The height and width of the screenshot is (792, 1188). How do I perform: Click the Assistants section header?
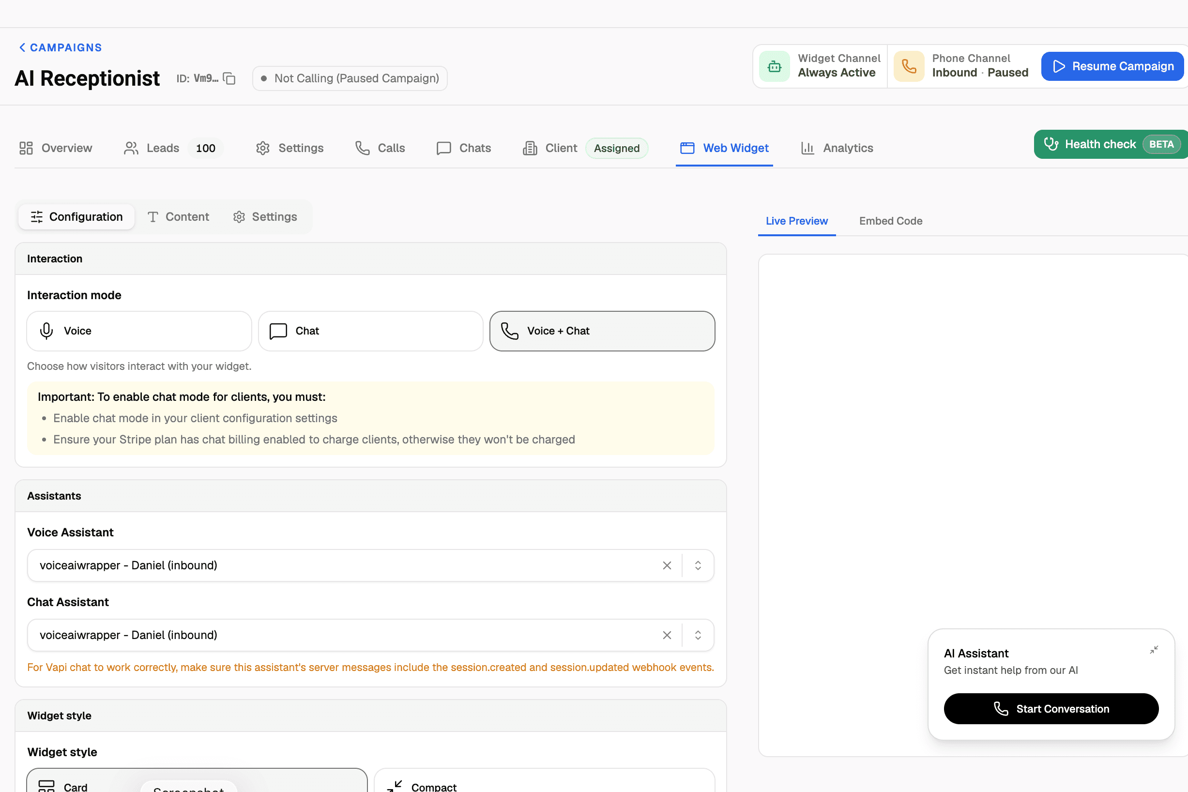coord(371,496)
